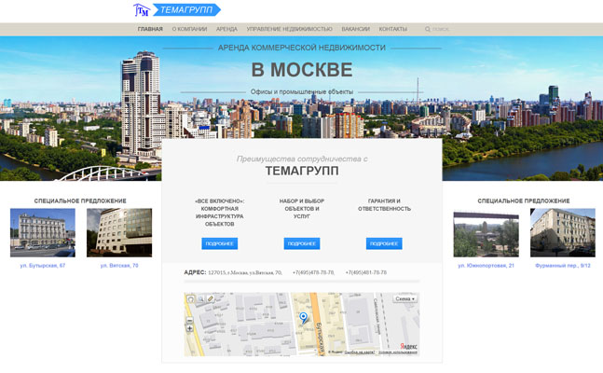Open УПРАВЛЕНИЕ НЕДВИЖИМОСТЬЮ menu item
This screenshot has height=373, width=603.
(289, 29)
